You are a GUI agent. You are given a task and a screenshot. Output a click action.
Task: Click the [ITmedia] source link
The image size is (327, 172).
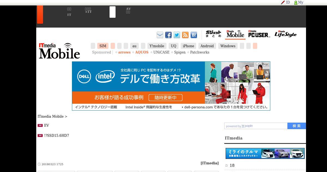pos(210,163)
